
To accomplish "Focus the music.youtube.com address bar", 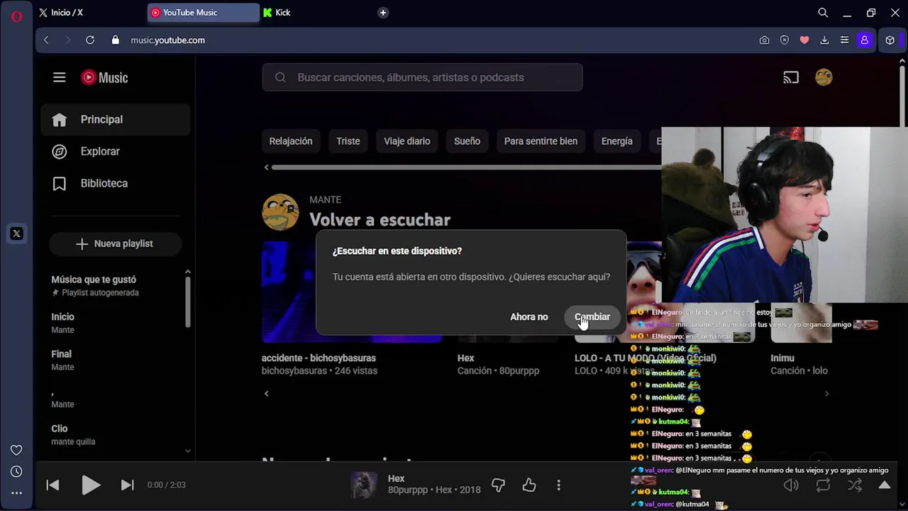I will (167, 40).
